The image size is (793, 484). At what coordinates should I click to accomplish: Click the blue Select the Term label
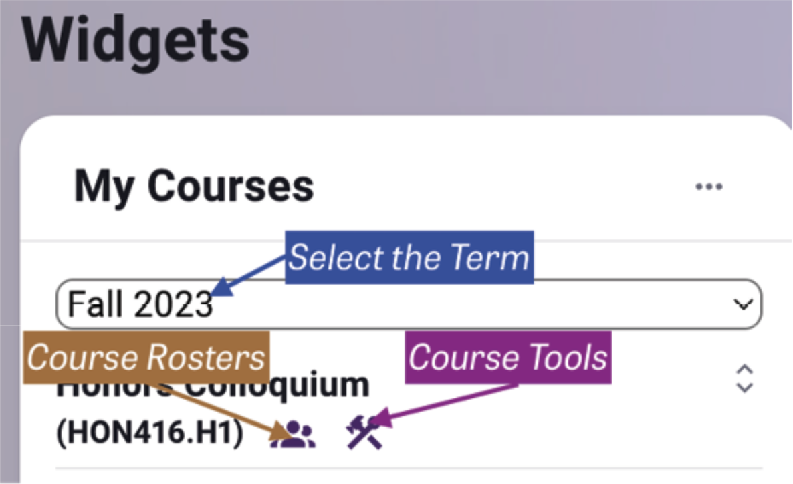(x=409, y=257)
